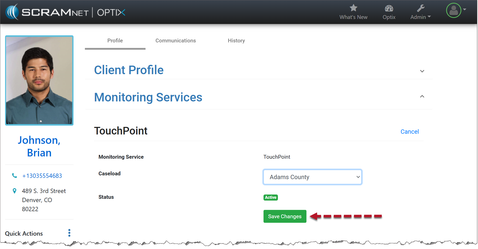
Task: Collapse the Monitoring Services section chevron
Action: click(x=422, y=96)
